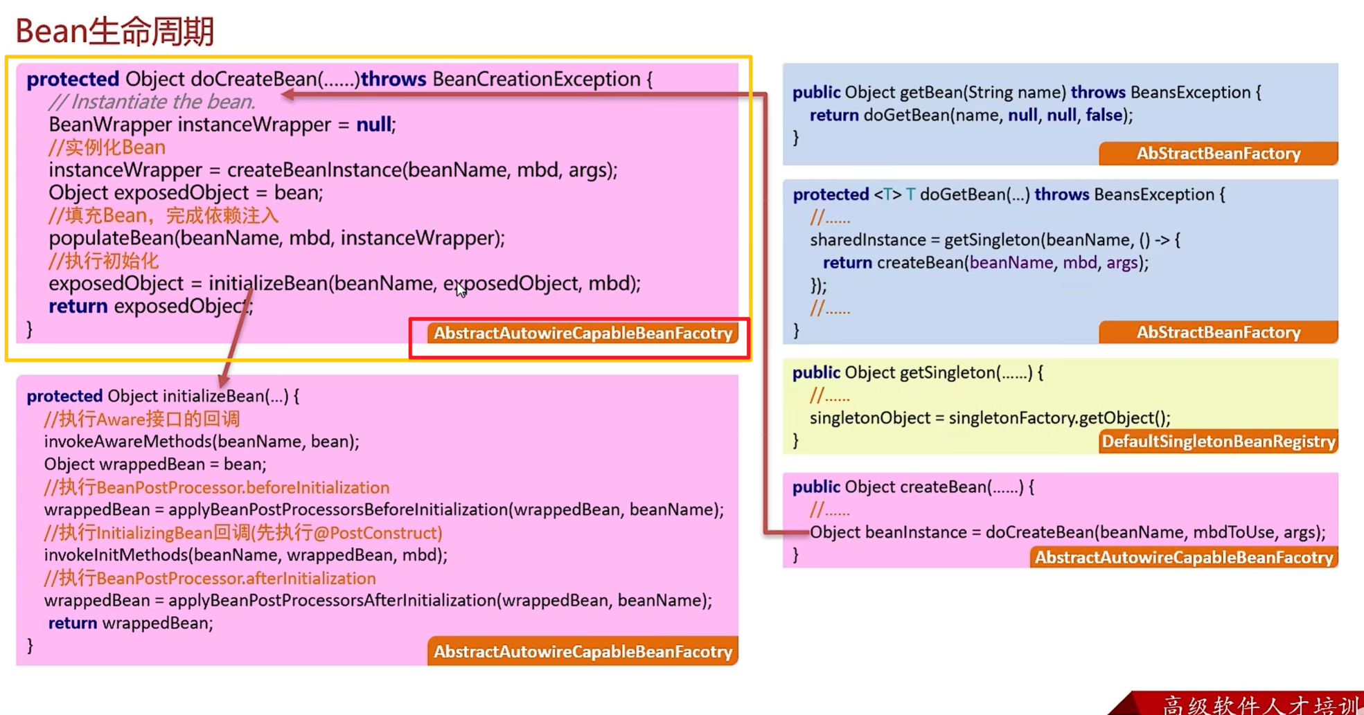Click the singletonFactory.getObject() line

pyautogui.click(x=989, y=418)
